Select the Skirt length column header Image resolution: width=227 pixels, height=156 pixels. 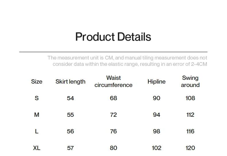tap(70, 82)
